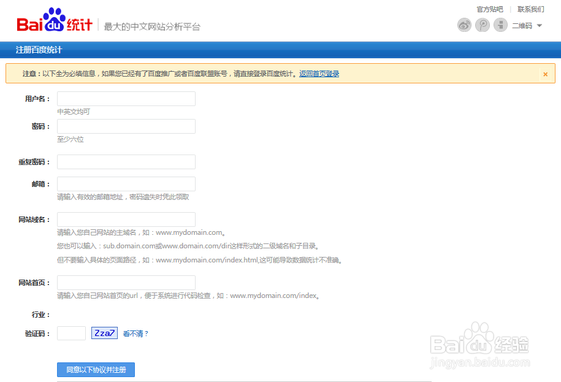Click the second round social icon
Image resolution: width=561 pixels, height=382 pixels.
[483, 25]
